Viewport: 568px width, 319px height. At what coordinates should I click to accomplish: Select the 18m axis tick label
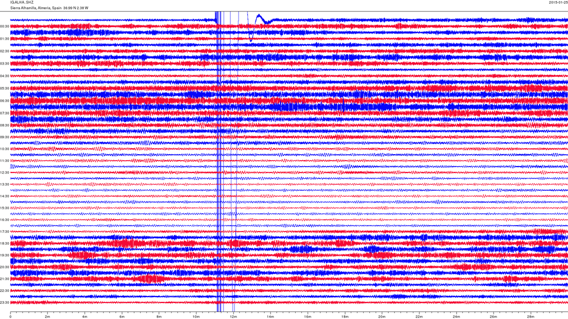[x=345, y=317]
